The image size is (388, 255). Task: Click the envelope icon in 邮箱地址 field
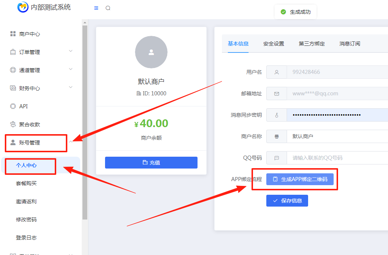277,94
